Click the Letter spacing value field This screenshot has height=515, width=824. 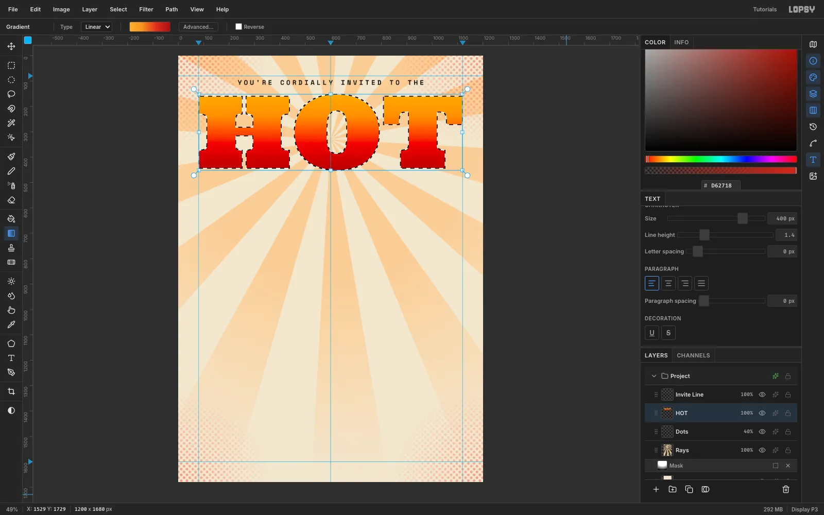782,251
